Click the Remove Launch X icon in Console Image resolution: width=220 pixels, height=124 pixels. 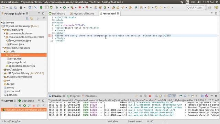[141, 96]
